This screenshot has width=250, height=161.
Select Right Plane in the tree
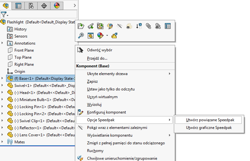pyautogui.click(x=24, y=64)
